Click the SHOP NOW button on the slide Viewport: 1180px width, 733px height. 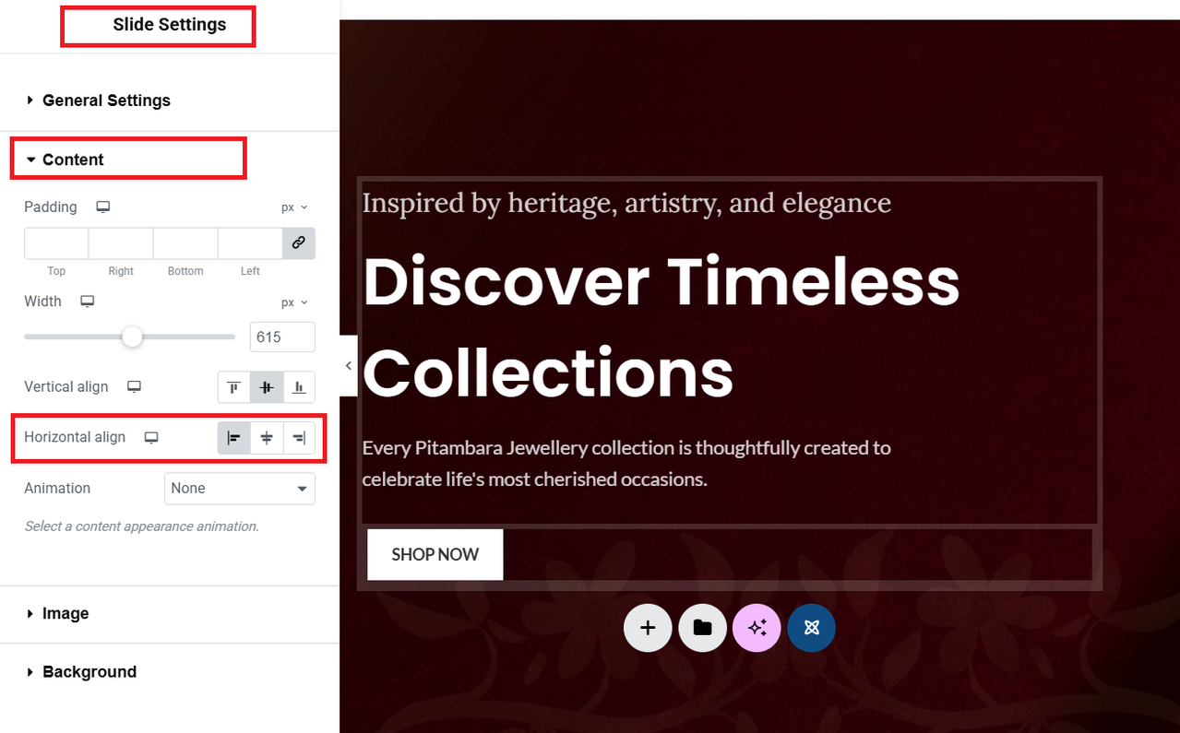pos(435,555)
